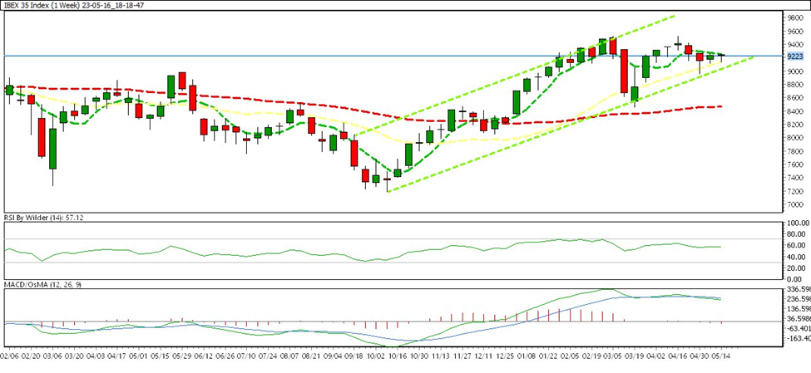
Task: Click the 8400 price axis label
Action: 795,111
